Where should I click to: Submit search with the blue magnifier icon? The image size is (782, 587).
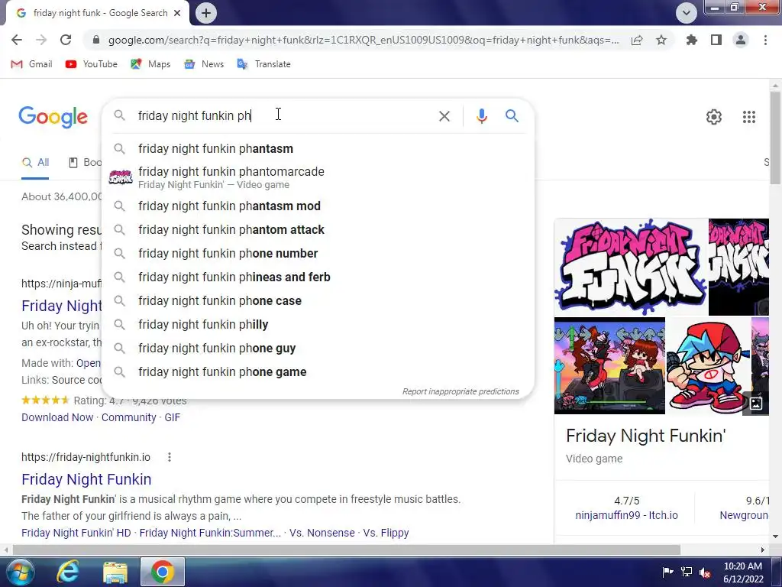(512, 116)
